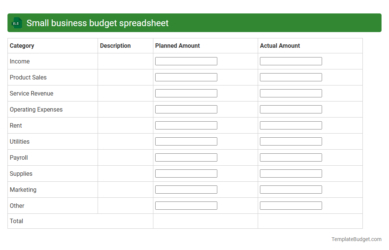Click the Total row label
389x250 pixels.
(16, 221)
